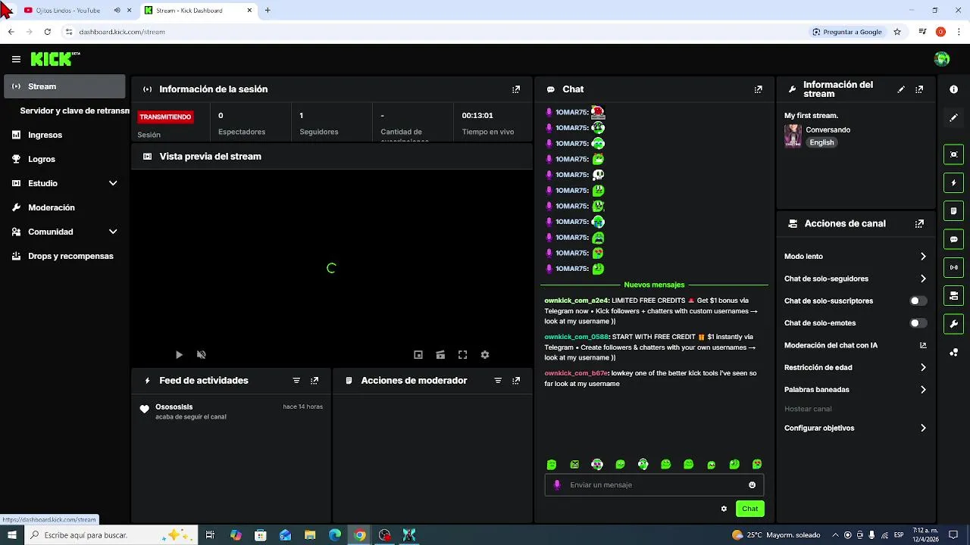Pop out the Información de la sesión panel
The width and height of the screenshot is (970, 545).
(x=516, y=89)
